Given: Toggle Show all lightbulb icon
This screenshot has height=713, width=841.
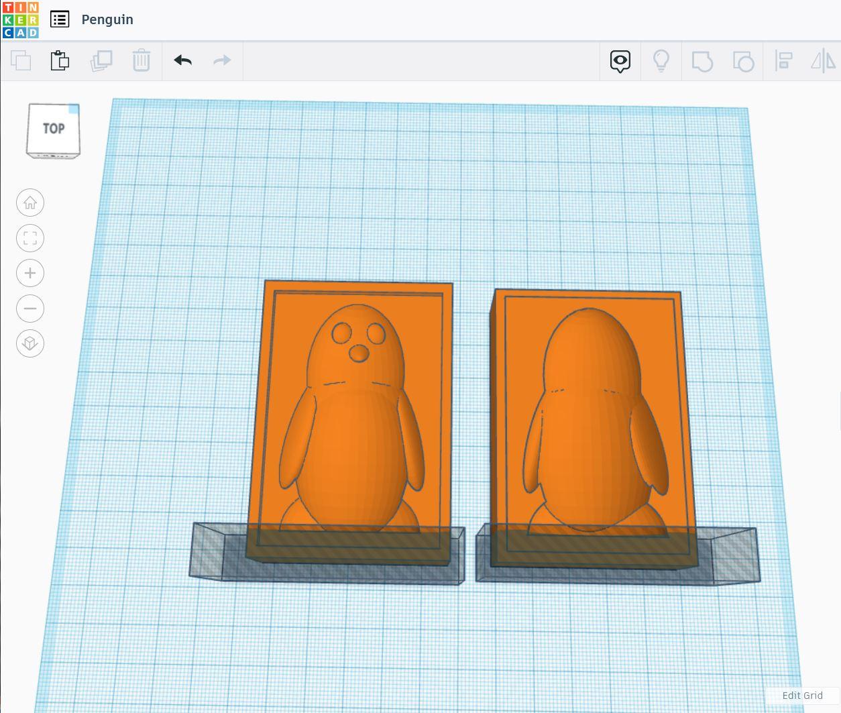Looking at the screenshot, I should pos(661,61).
